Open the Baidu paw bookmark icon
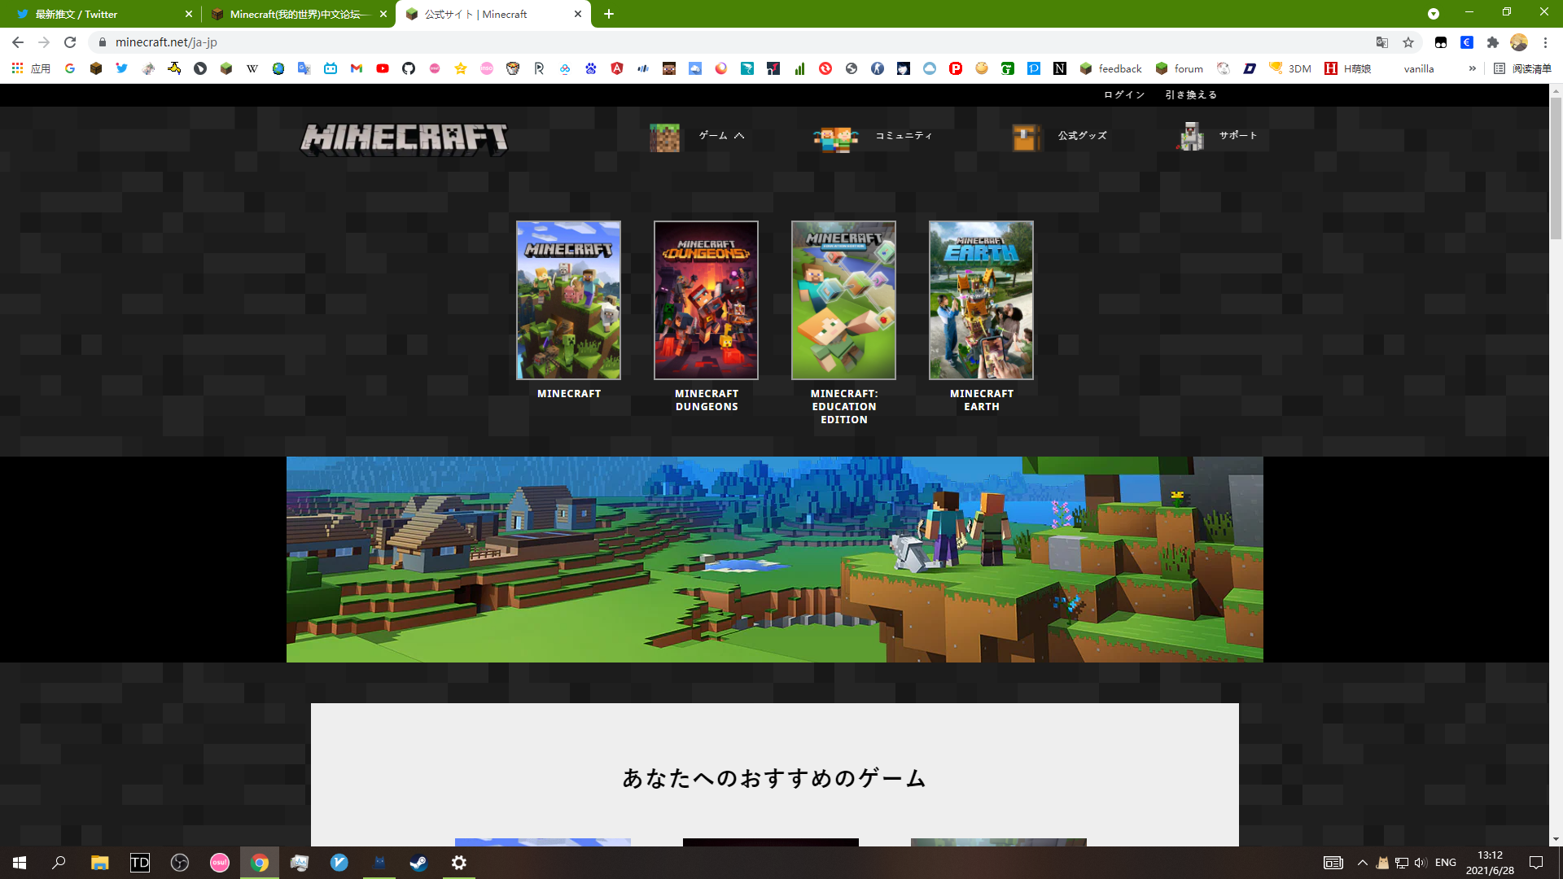 pyautogui.click(x=591, y=68)
